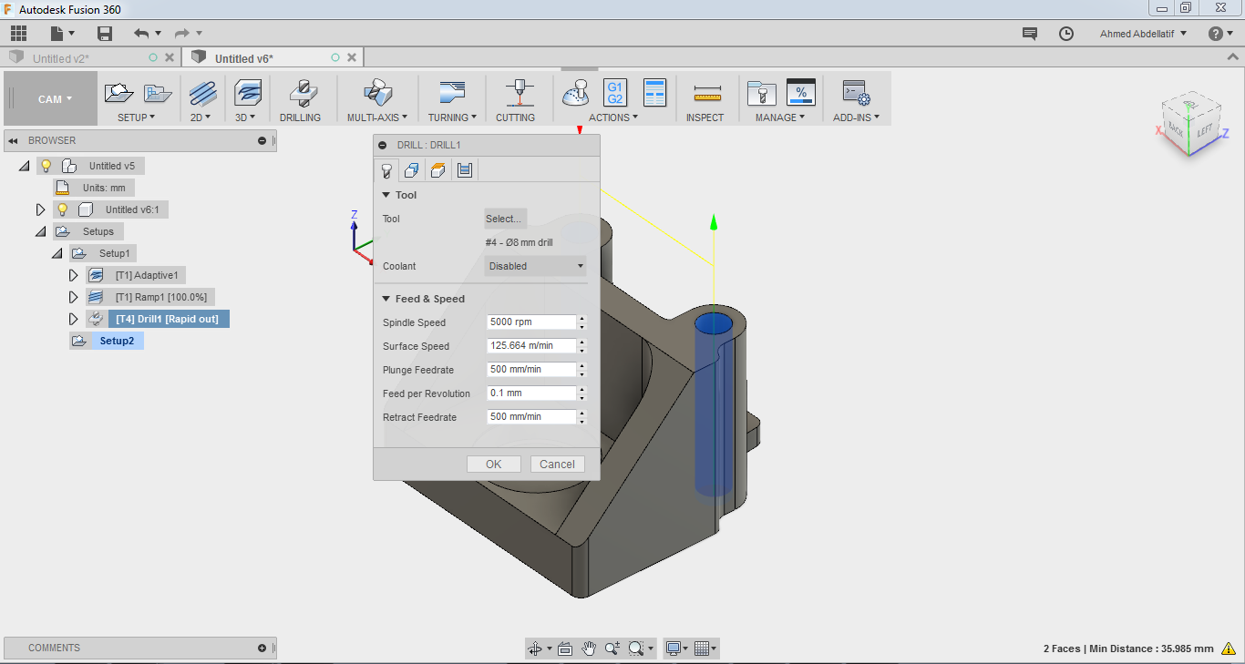
Task: Open the notifications chat icon
Action: [1030, 34]
